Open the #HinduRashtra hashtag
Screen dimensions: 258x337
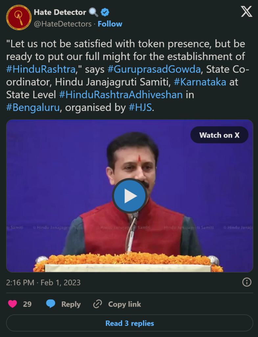pyautogui.click(x=41, y=69)
